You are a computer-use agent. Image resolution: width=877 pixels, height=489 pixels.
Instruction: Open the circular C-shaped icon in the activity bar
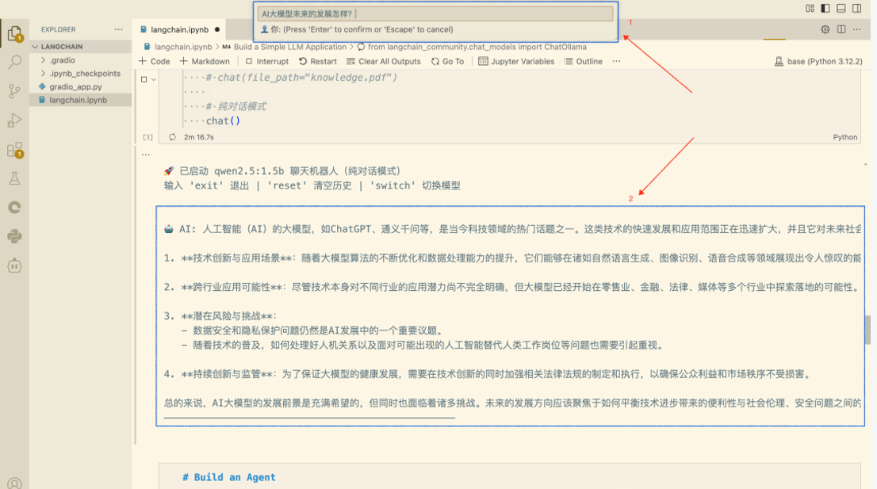pos(14,208)
